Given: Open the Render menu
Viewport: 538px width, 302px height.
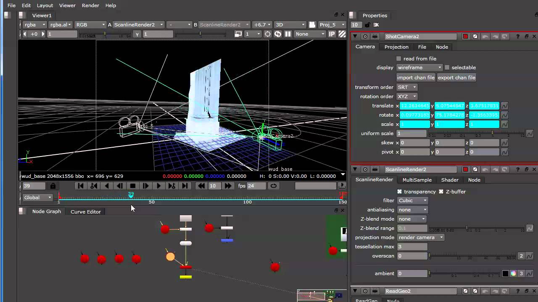Looking at the screenshot, I should pos(90,5).
